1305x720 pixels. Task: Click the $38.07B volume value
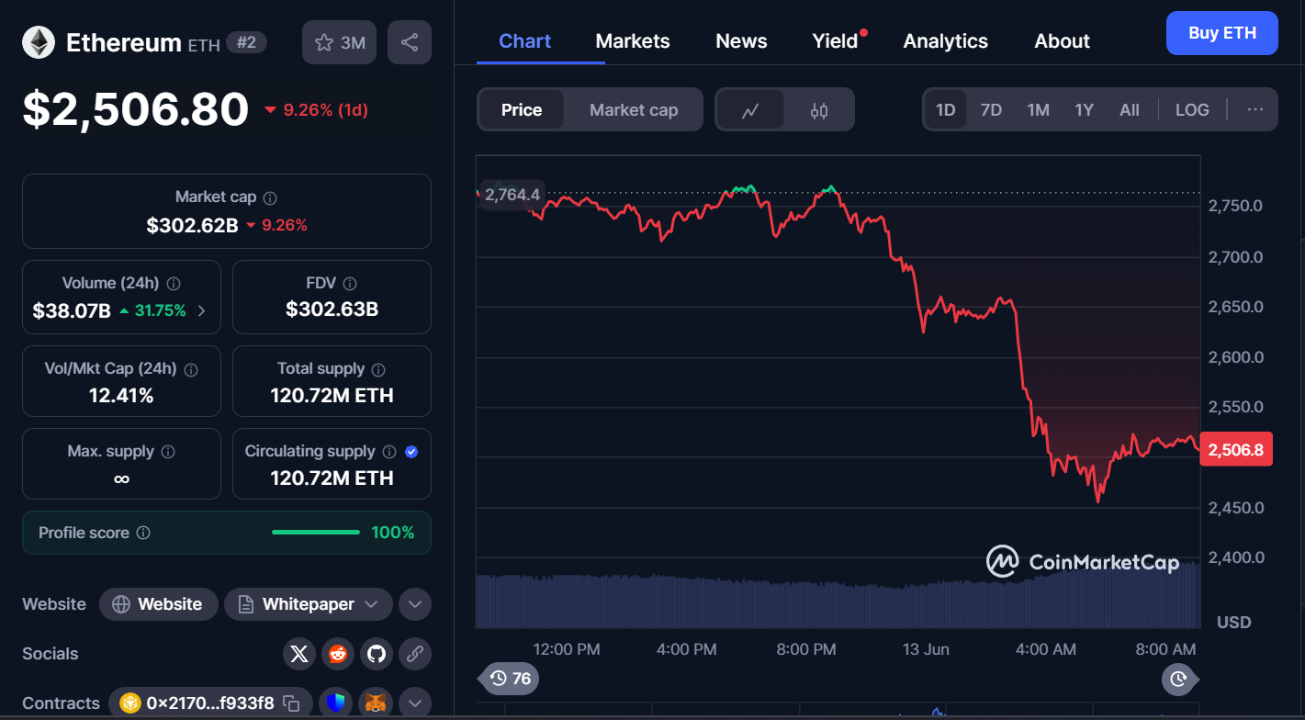(x=72, y=310)
